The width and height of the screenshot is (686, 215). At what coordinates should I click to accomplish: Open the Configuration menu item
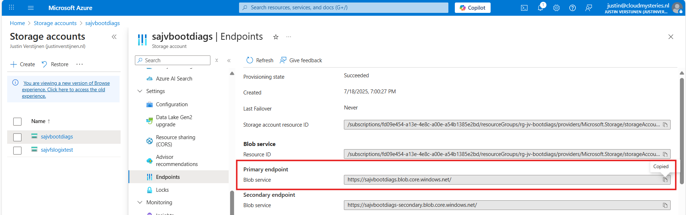pyautogui.click(x=171, y=104)
